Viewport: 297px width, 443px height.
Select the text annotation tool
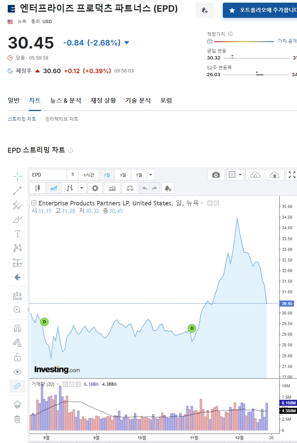pos(17,234)
